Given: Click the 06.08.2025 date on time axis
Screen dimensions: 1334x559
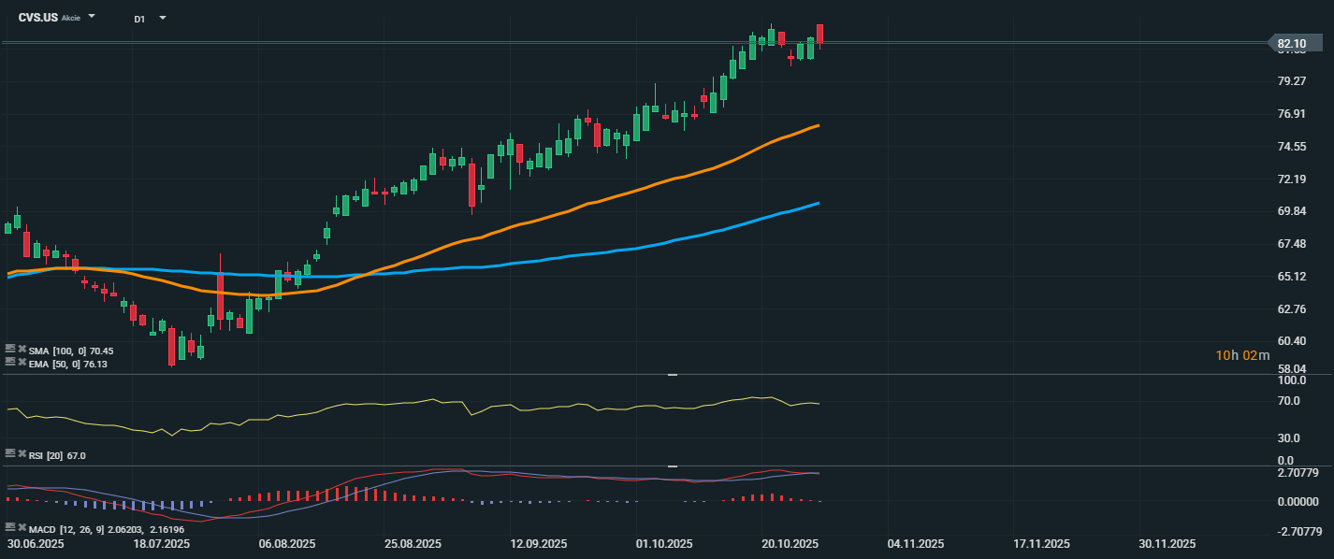Looking at the screenshot, I should click(x=285, y=543).
